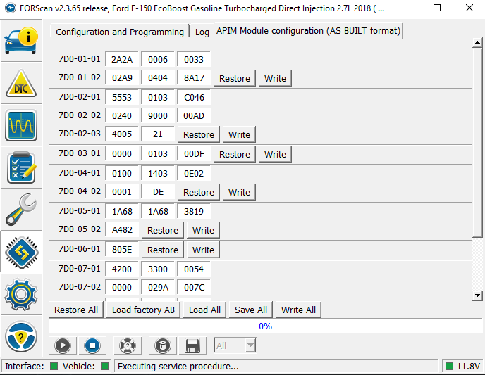Screen dimensions: 485x375
Task: Click Restore All button
Action: [76, 310]
